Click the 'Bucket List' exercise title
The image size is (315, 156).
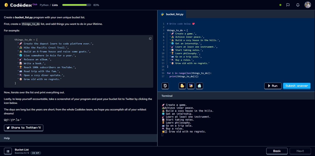tap(22, 150)
